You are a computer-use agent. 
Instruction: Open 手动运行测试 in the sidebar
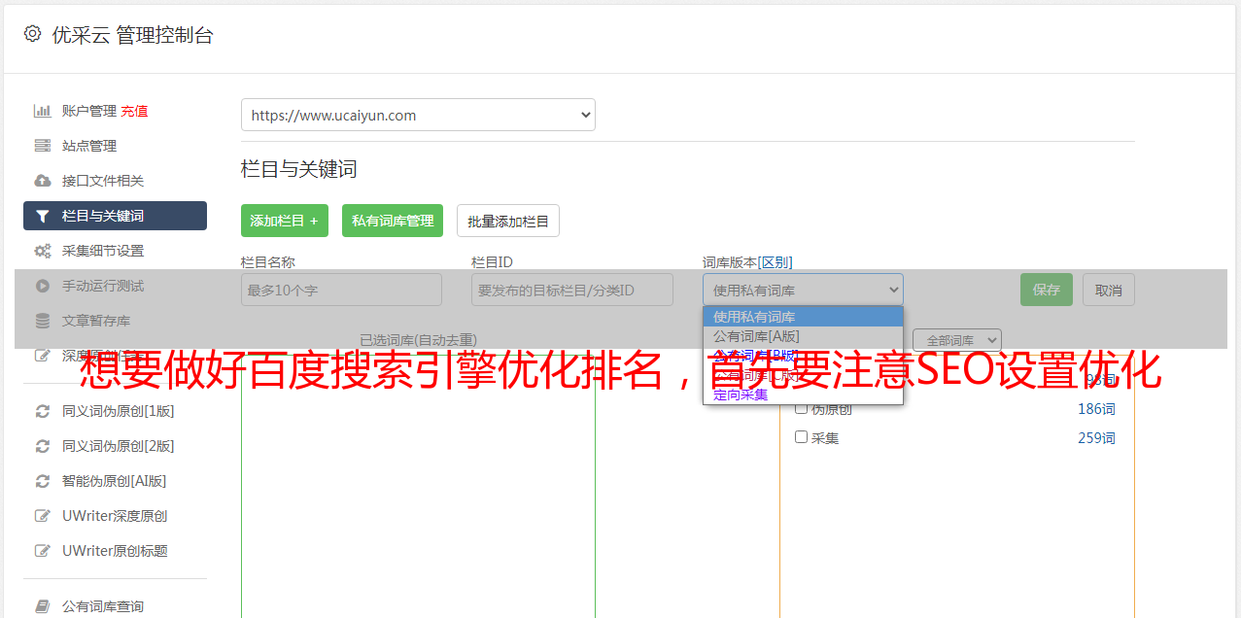coord(103,286)
